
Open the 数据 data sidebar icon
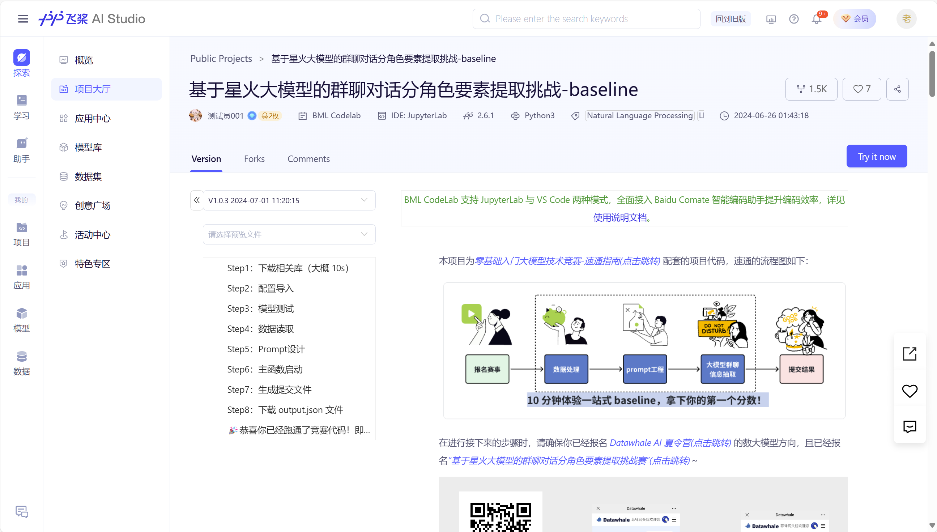pos(22,363)
